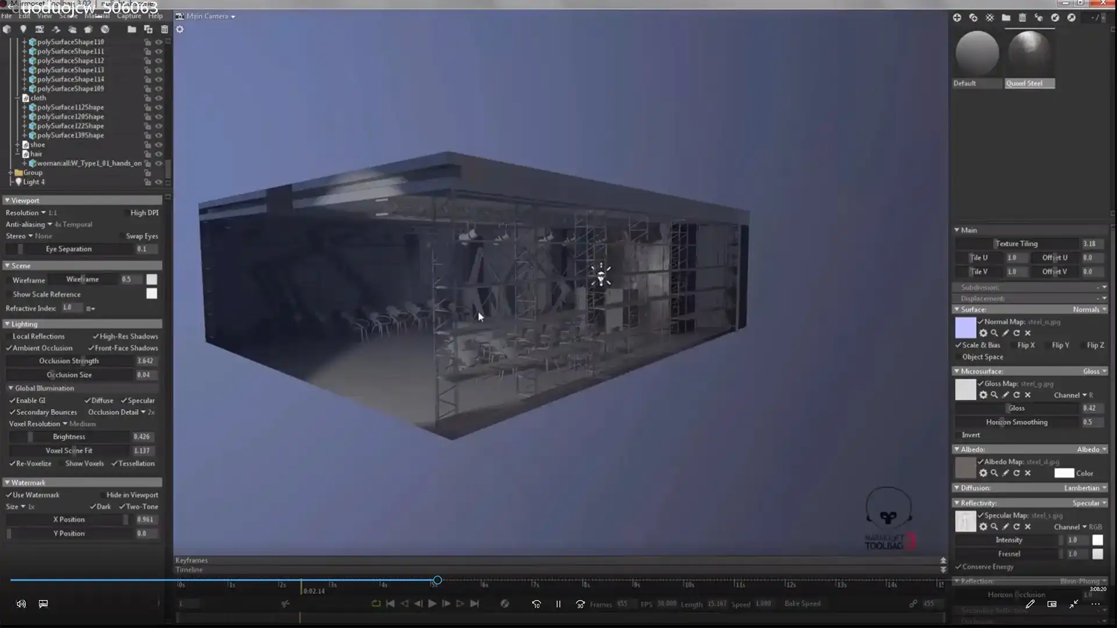Add a new light object
The width and height of the screenshot is (1117, 628).
click(x=23, y=29)
